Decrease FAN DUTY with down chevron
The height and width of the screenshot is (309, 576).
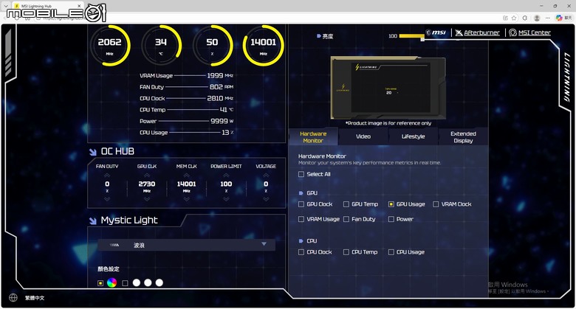click(107, 199)
